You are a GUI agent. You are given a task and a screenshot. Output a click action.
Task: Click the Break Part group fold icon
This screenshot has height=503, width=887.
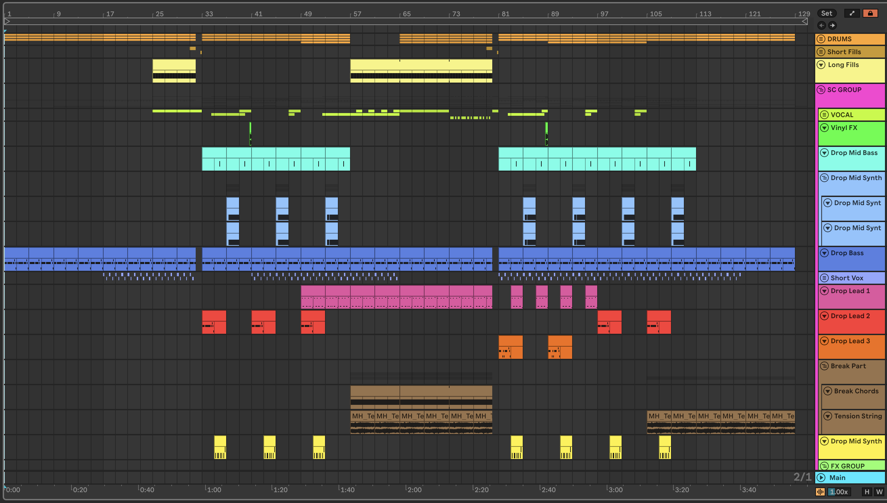click(824, 366)
